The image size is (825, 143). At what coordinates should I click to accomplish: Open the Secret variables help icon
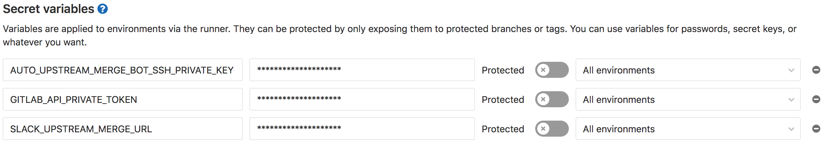(x=103, y=9)
